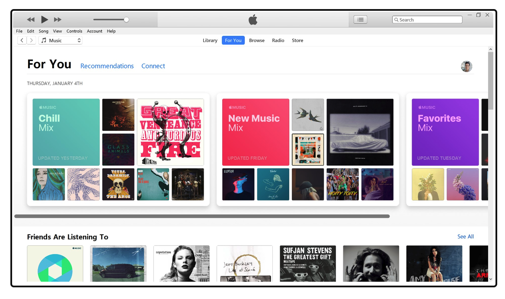Viewport: 505px width, 299px height.
Task: Open the View menu
Action: 58,31
